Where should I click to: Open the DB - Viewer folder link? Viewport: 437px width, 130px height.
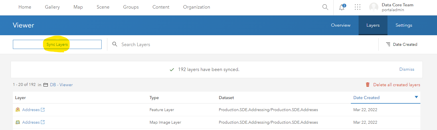click(61, 85)
